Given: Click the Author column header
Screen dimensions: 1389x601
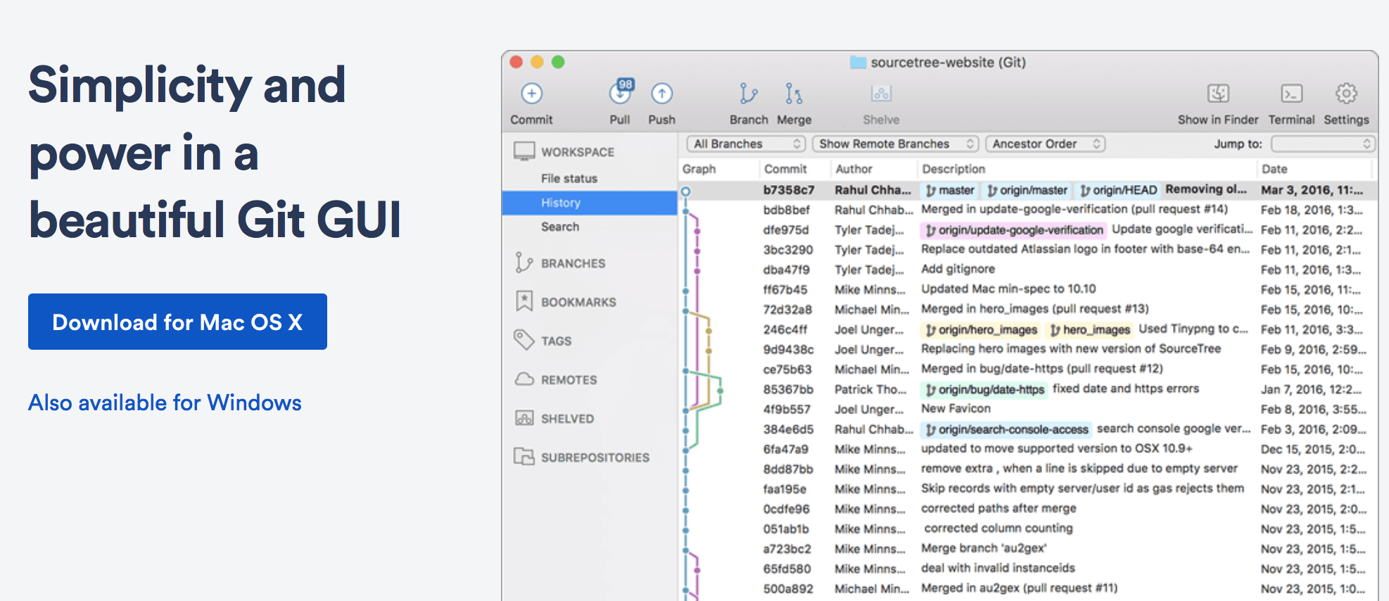Looking at the screenshot, I should [875, 169].
